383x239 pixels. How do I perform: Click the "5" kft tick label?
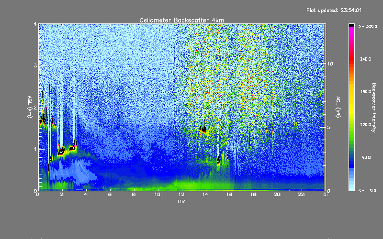click(x=329, y=128)
